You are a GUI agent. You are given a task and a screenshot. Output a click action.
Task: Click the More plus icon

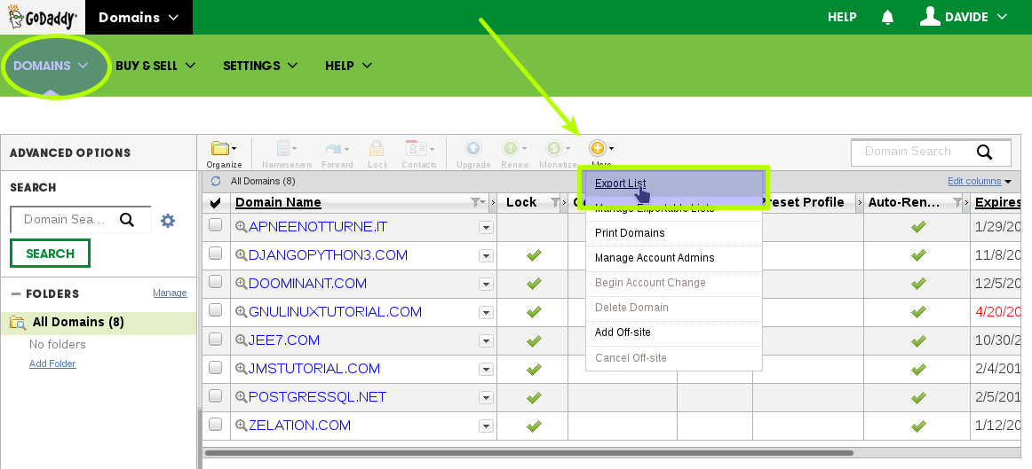597,148
